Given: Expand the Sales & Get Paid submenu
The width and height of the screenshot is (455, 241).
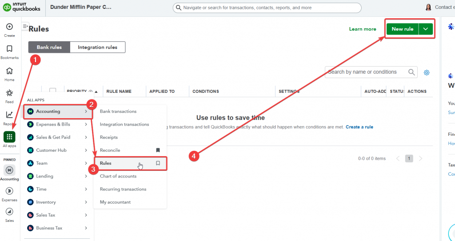Looking at the screenshot, I should [86, 137].
